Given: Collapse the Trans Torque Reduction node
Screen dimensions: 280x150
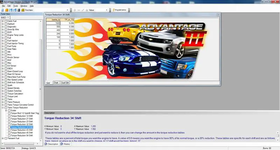Looking at the screenshot, I should [3, 108].
